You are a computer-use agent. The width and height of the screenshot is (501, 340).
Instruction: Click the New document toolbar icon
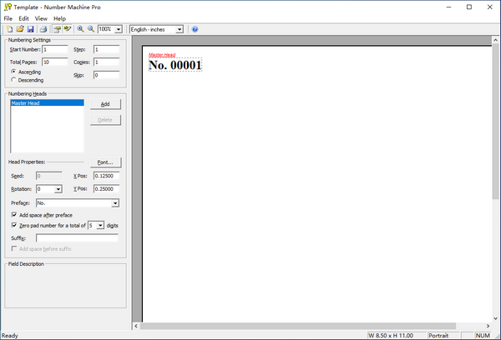[8, 28]
